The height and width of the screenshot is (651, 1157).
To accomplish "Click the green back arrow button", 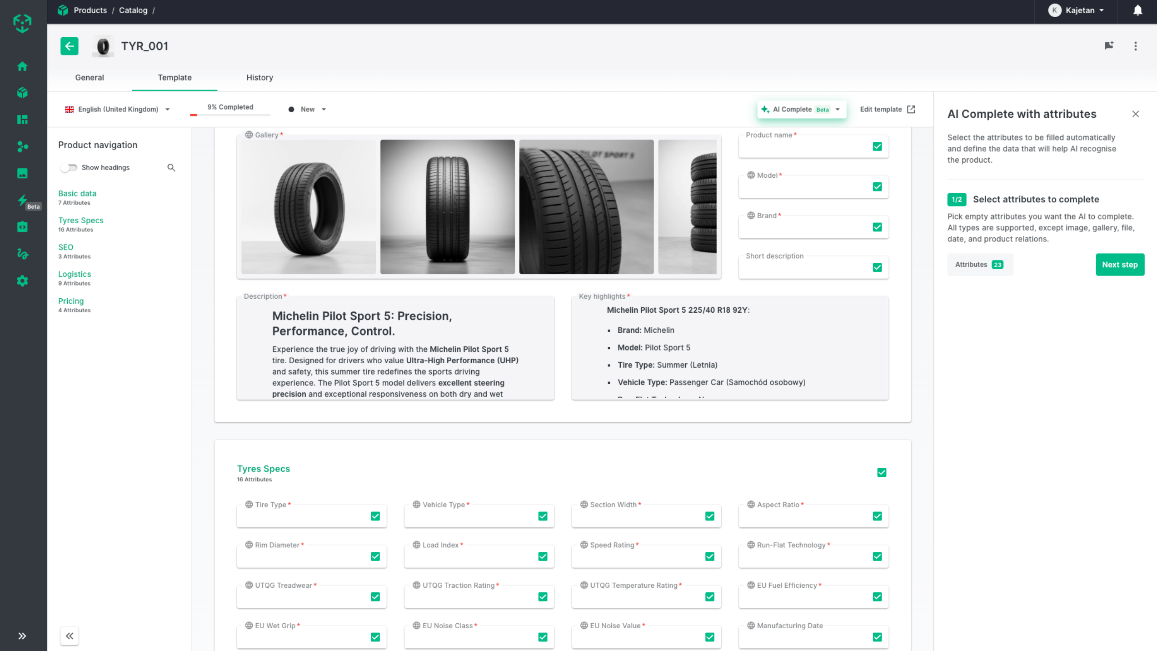I will (69, 46).
